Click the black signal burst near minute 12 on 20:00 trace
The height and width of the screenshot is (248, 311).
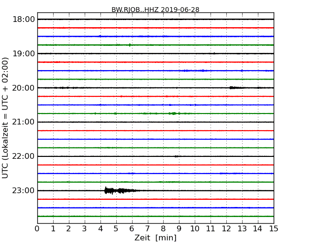pos(235,88)
